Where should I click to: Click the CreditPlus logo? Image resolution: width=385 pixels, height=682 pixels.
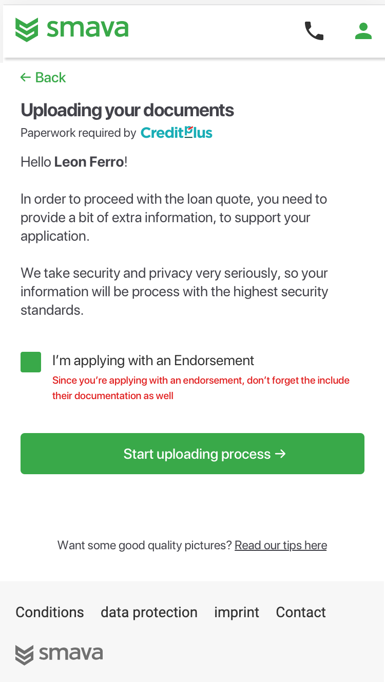[176, 133]
